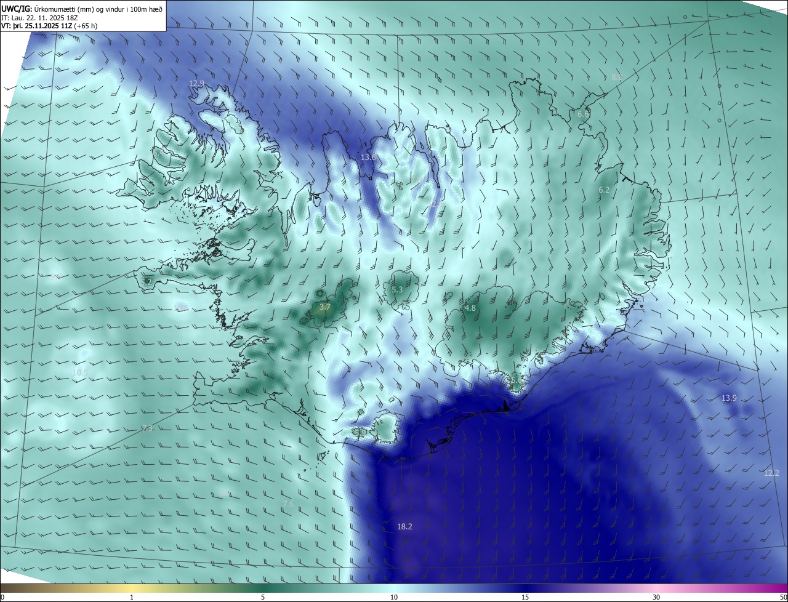The width and height of the screenshot is (788, 602).
Task: Click the 12.2 value near the right edge
Action: click(771, 473)
